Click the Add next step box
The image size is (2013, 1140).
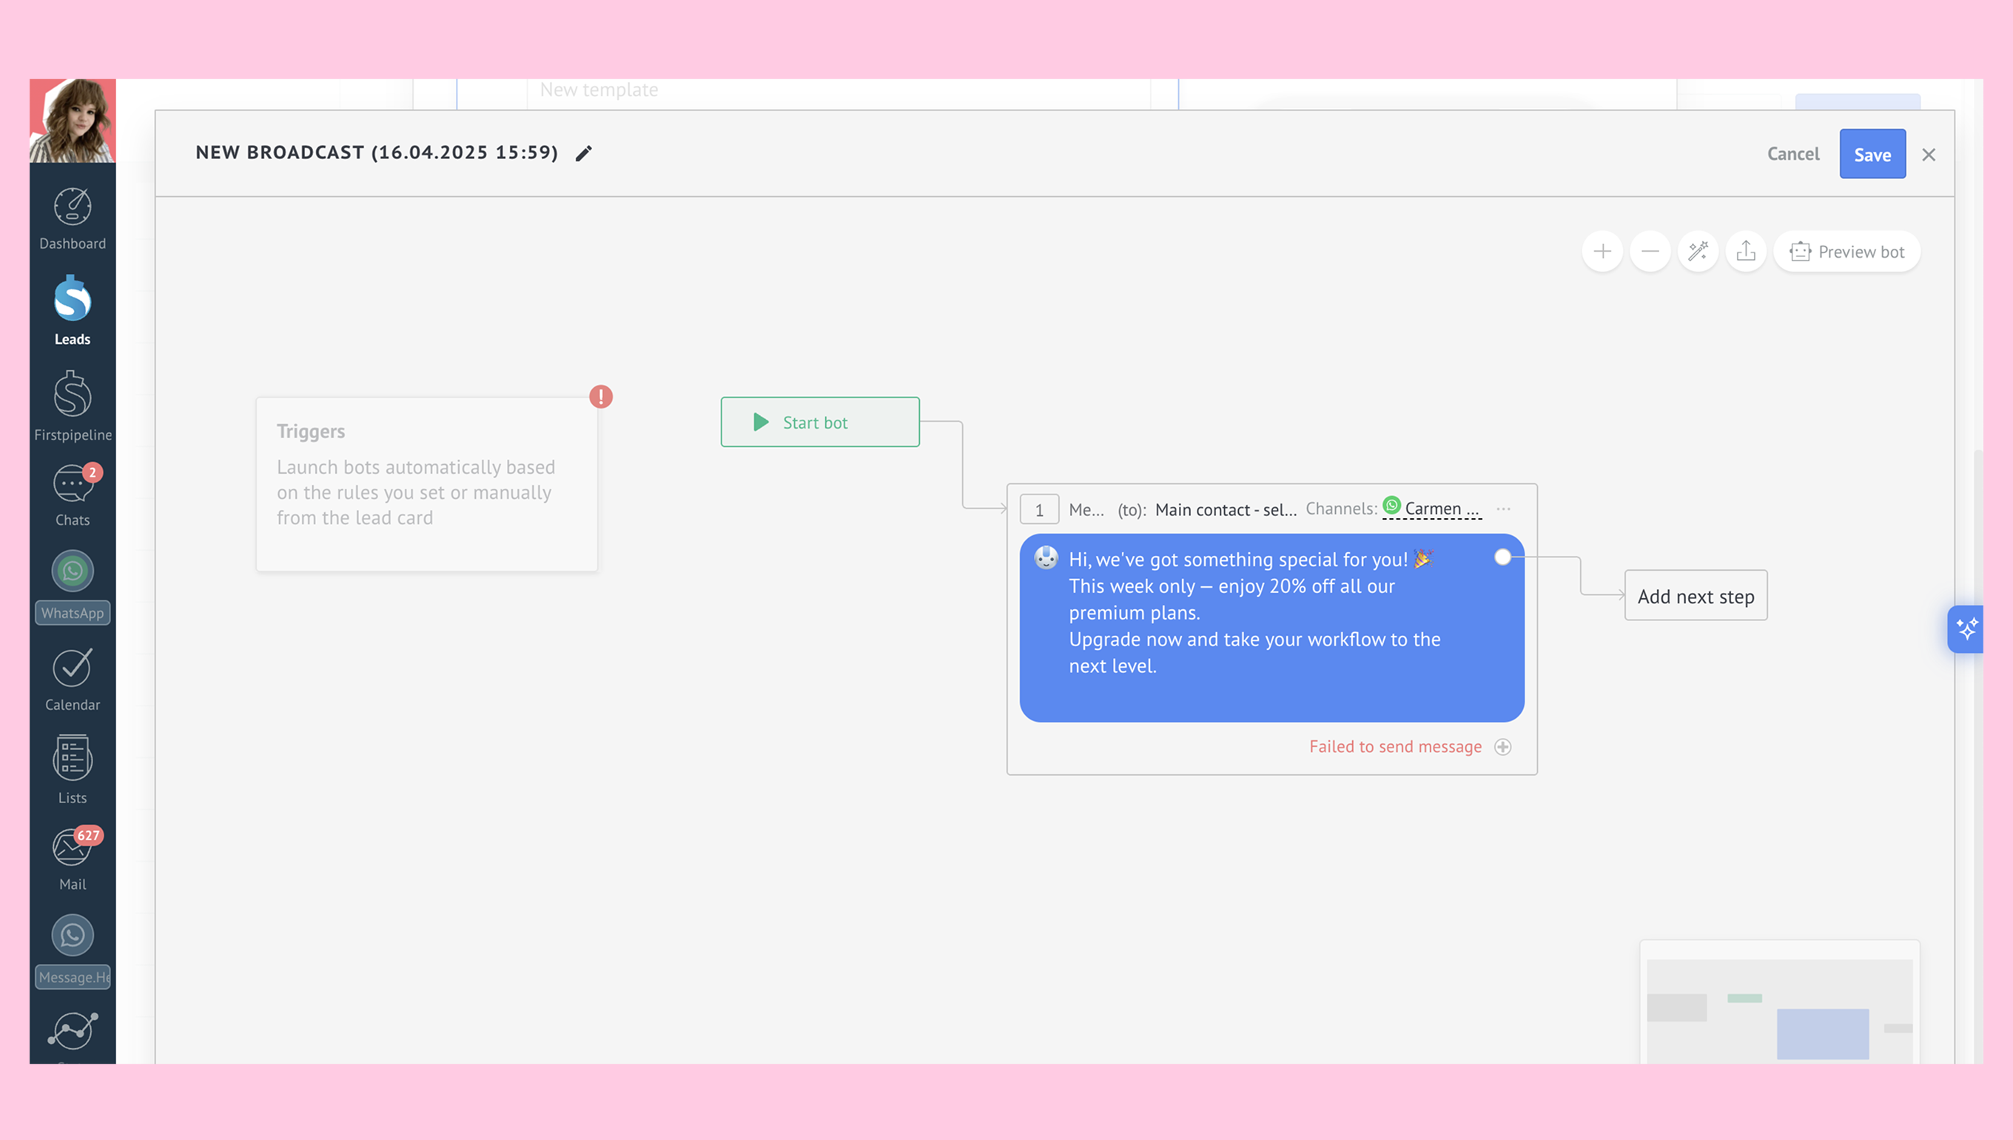pos(1696,596)
